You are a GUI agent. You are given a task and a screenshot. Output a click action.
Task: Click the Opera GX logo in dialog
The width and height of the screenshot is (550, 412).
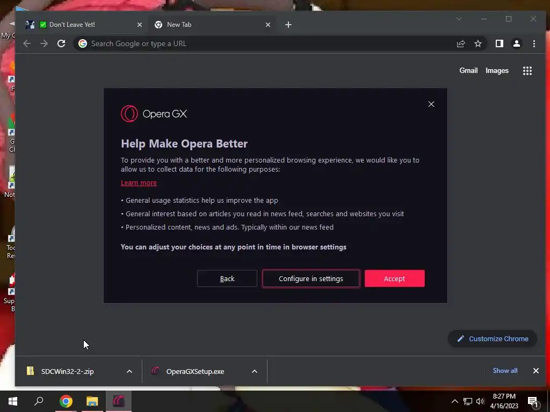click(x=154, y=114)
